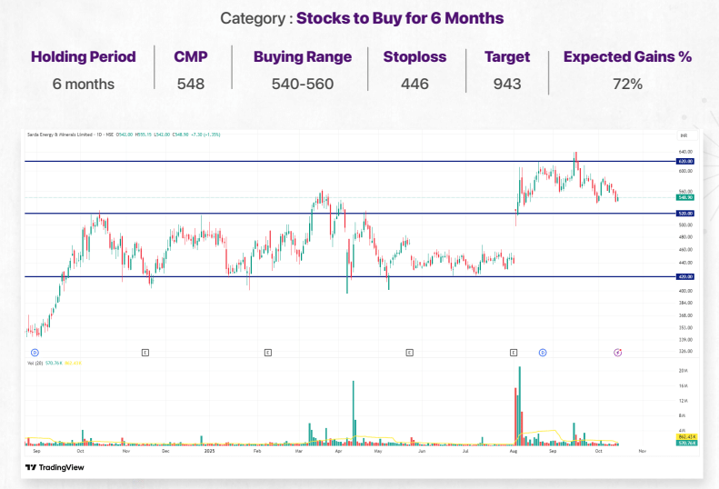Image resolution: width=719 pixels, height=489 pixels.
Task: Select the 520.00 horizontal line price label
Action: click(x=684, y=214)
